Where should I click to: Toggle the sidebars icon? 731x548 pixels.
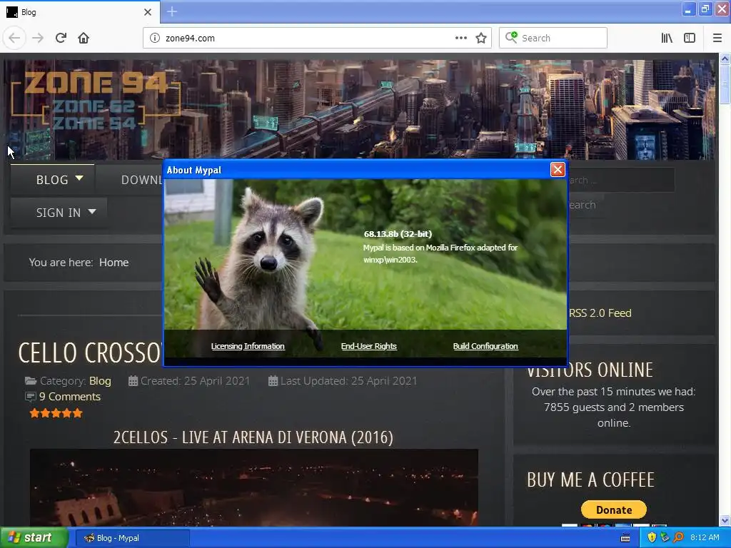tap(690, 39)
